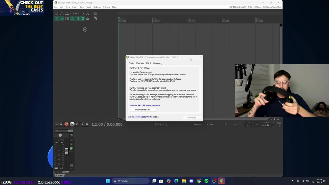Click Purchase REAPER license key online link
329x185 pixels.
(x=145, y=106)
